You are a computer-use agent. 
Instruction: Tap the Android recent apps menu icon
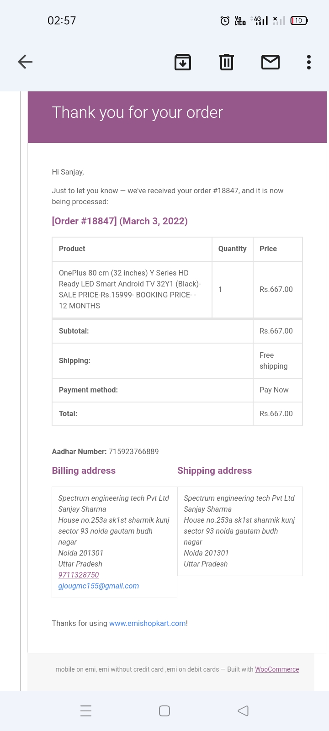click(x=86, y=711)
